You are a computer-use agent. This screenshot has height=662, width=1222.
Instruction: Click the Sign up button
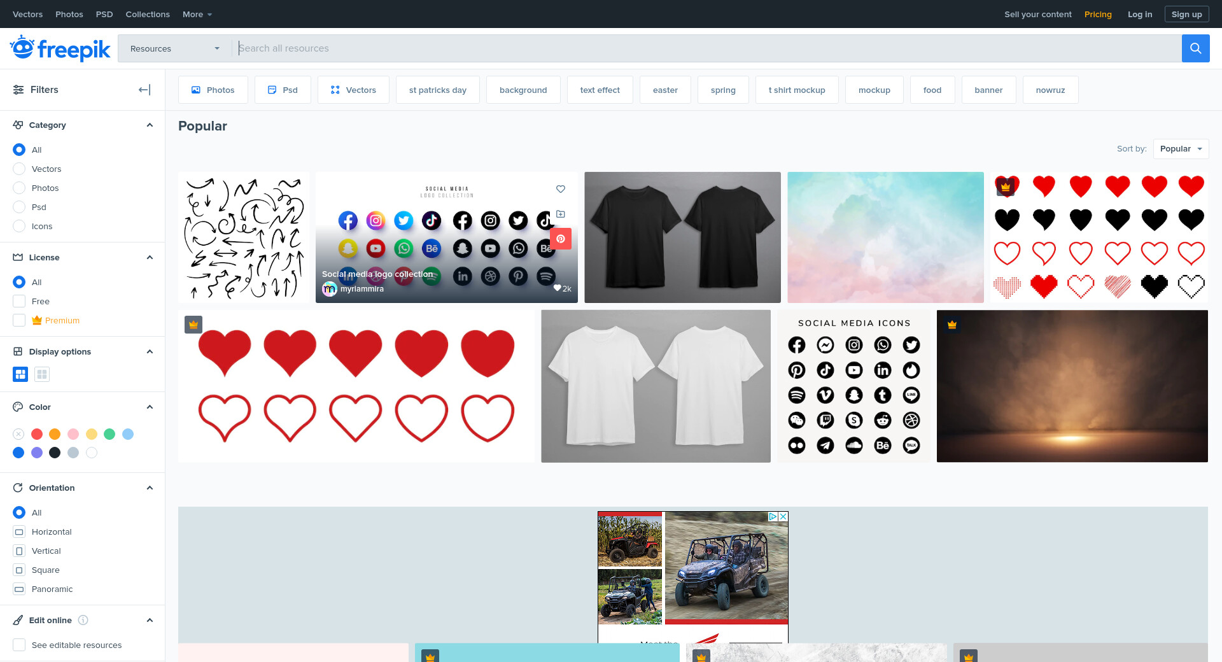1186,14
